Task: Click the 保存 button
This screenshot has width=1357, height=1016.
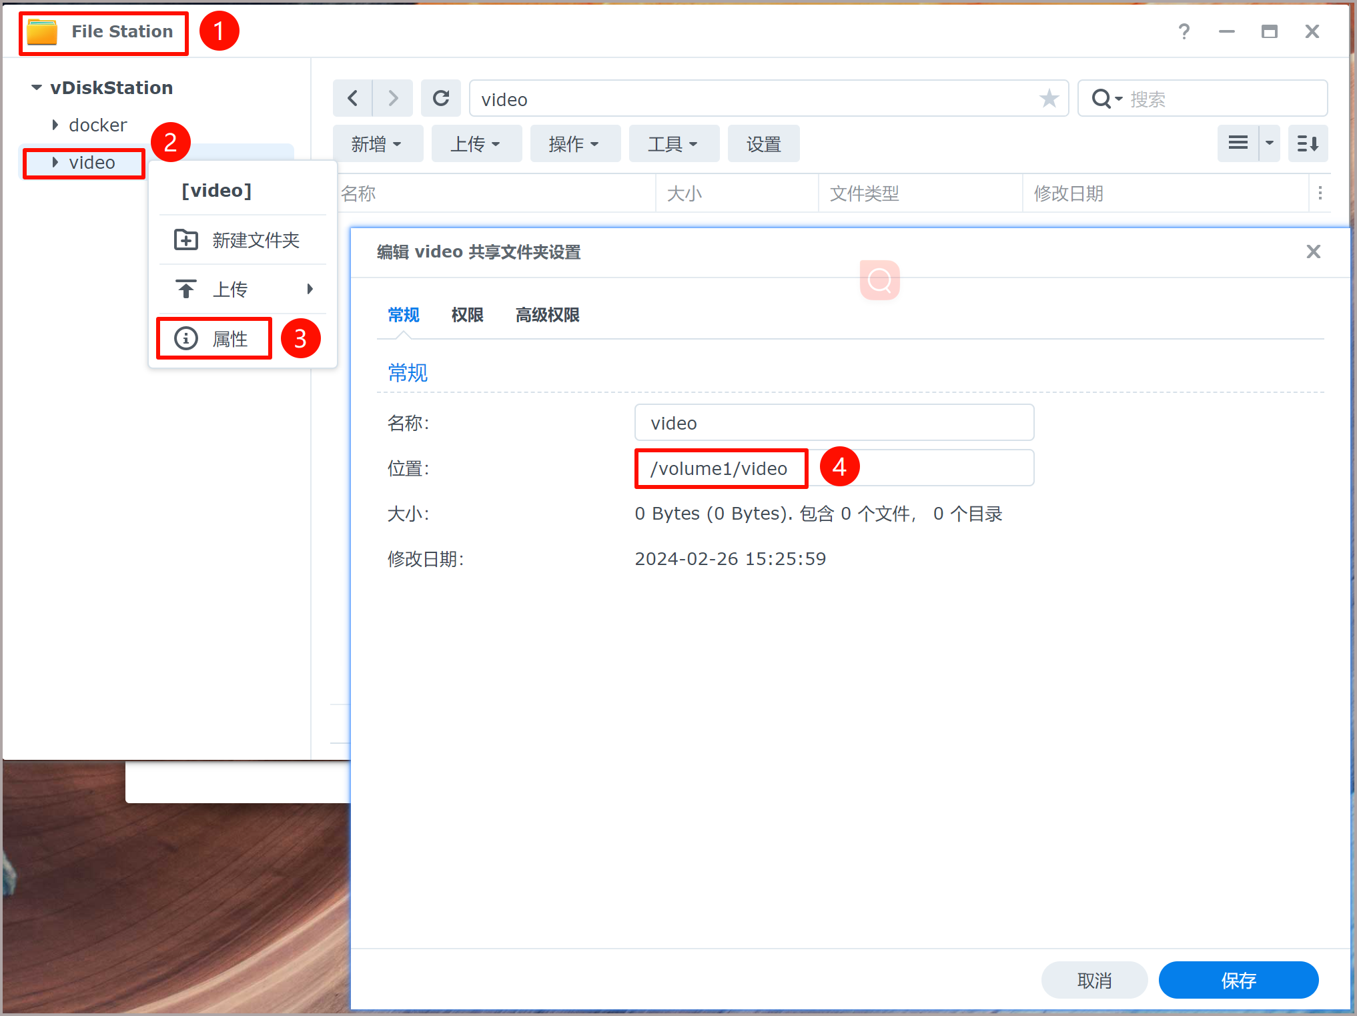Action: click(x=1238, y=980)
